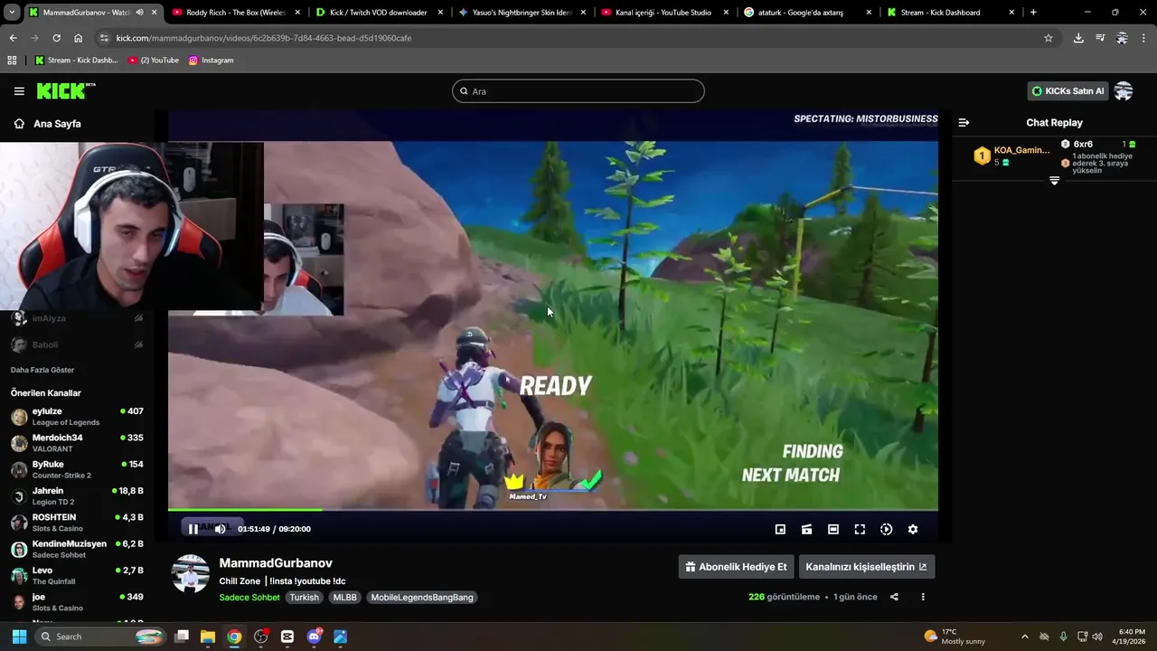Open File Explorer from taskbar
Image resolution: width=1157 pixels, height=651 pixels.
coord(208,637)
